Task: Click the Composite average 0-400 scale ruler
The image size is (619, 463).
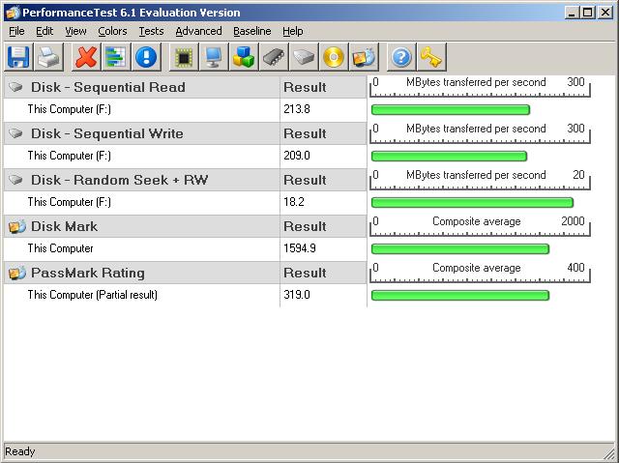Action: tap(480, 273)
